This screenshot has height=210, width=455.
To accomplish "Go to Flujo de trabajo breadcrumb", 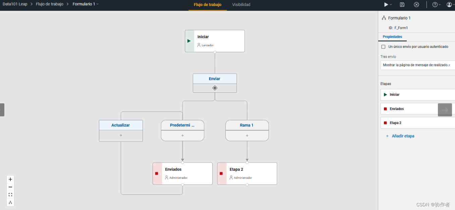I will pyautogui.click(x=50, y=4).
